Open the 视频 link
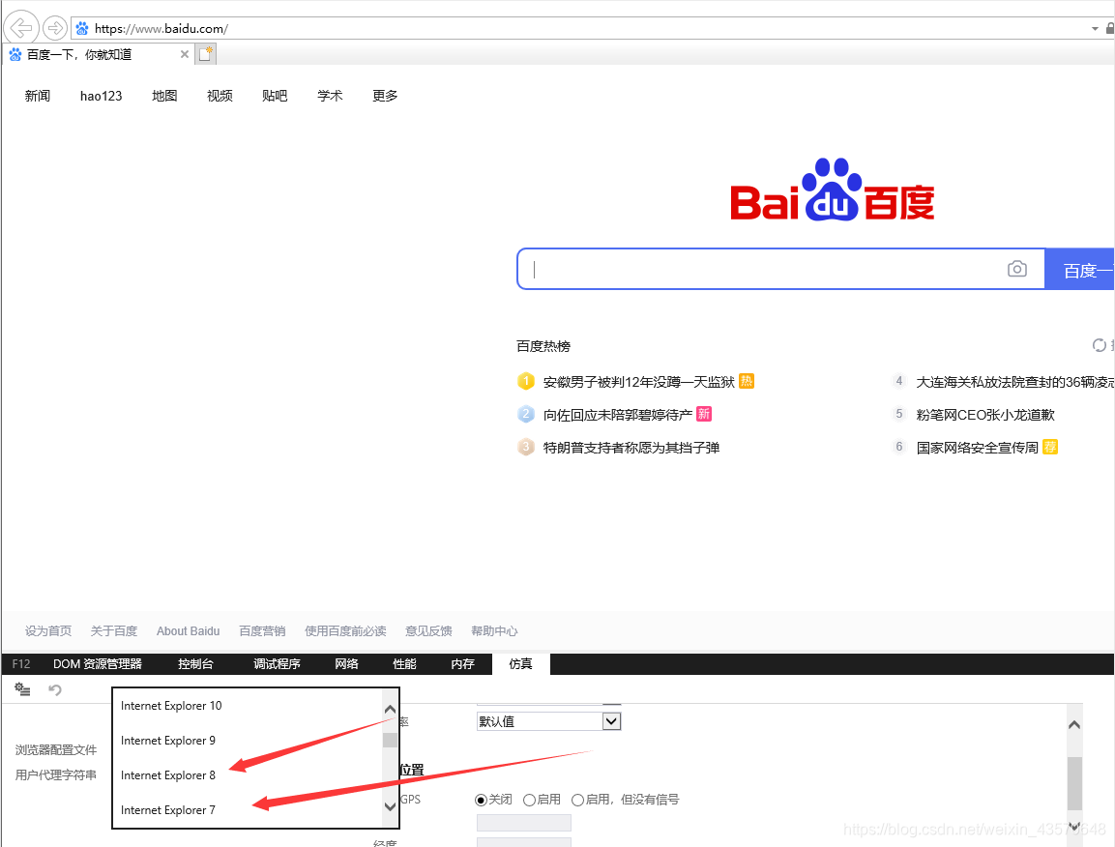Viewport: 1115px width, 847px height. (220, 96)
